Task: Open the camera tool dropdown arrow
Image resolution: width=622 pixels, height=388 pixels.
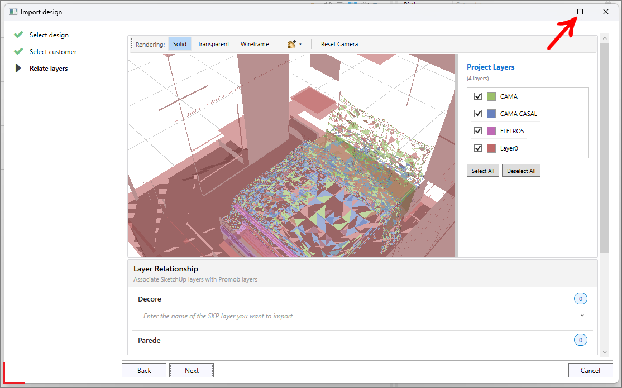Action: (300, 45)
